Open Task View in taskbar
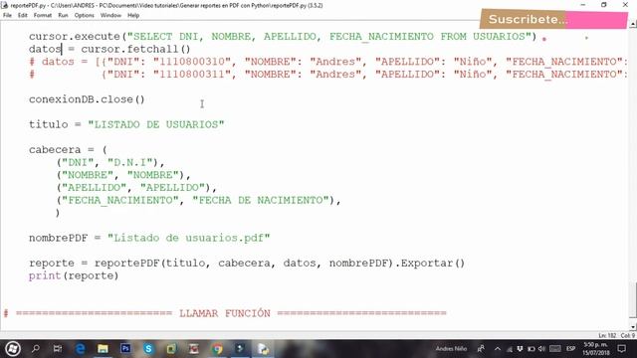Screen dimensions: 637x358 click(58, 348)
